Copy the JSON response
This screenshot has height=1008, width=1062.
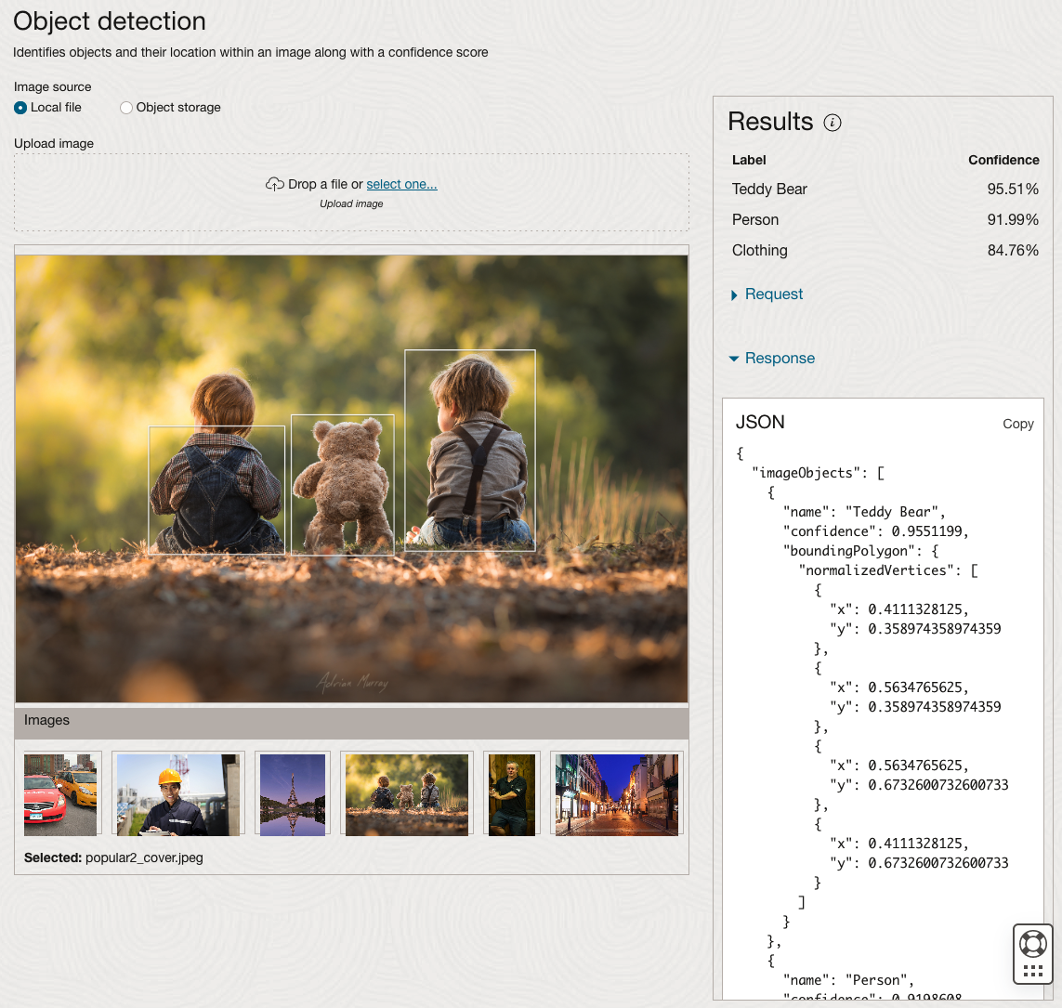(1017, 424)
